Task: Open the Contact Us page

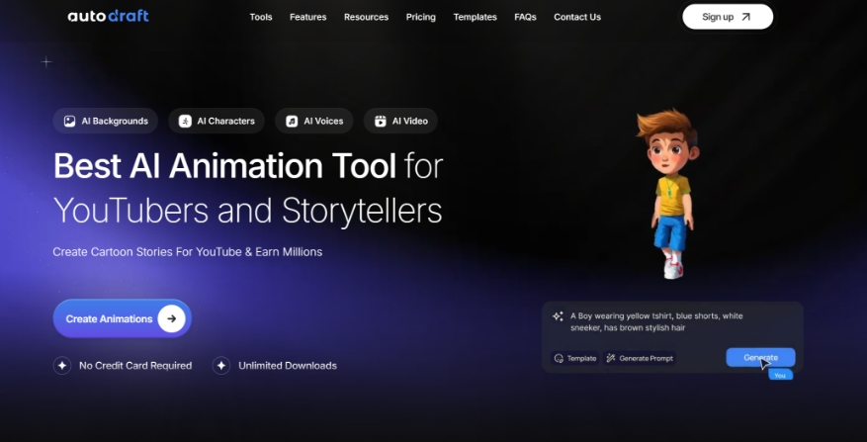Action: [577, 17]
